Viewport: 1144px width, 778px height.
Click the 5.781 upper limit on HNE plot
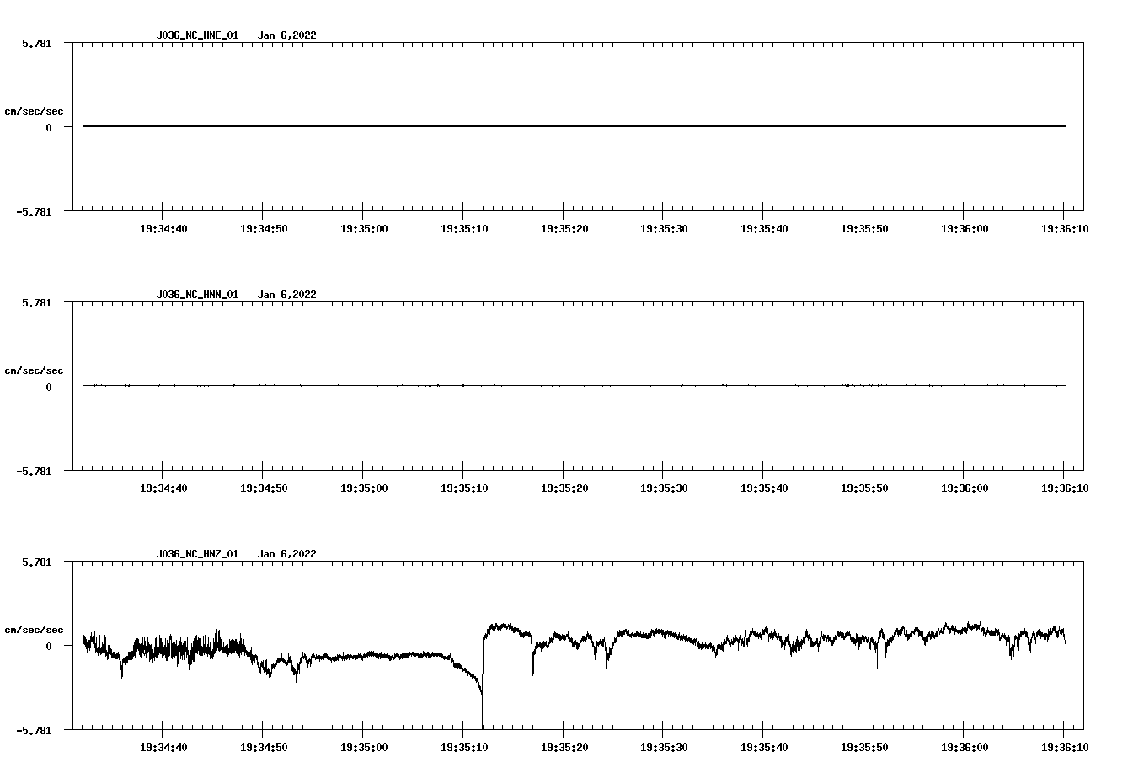36,43
